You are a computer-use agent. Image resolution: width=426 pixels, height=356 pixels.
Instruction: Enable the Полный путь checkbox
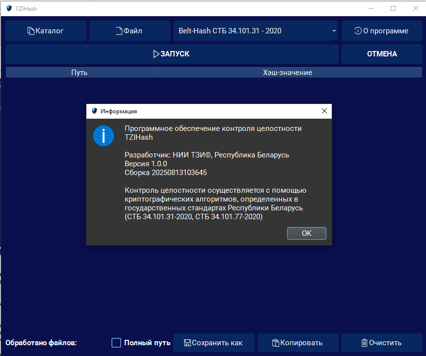tap(116, 343)
